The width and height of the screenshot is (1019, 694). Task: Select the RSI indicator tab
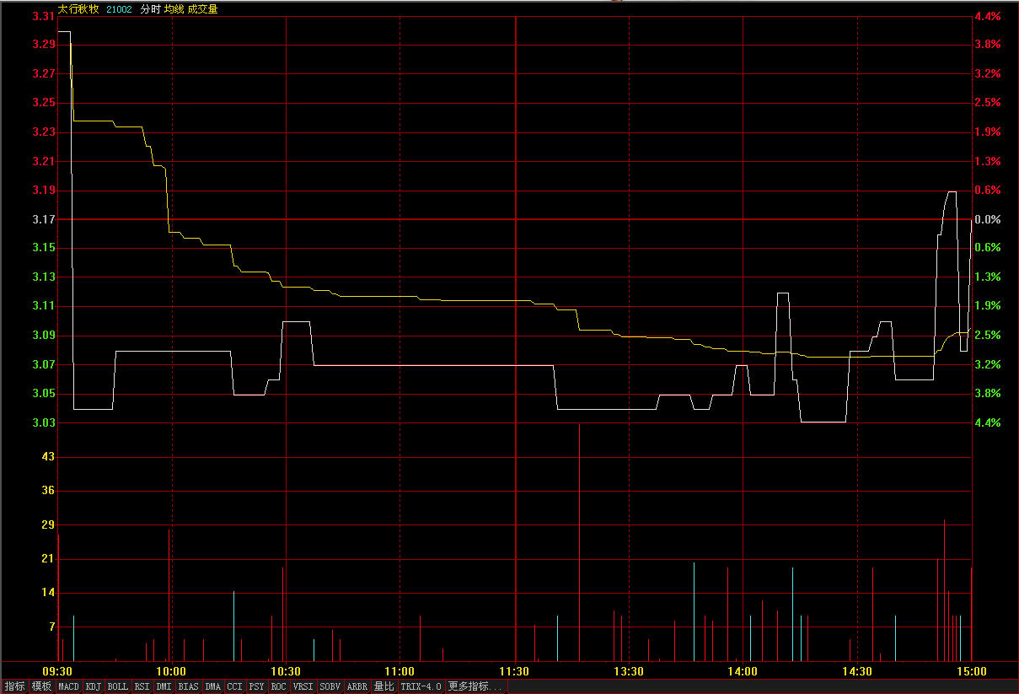tap(142, 686)
